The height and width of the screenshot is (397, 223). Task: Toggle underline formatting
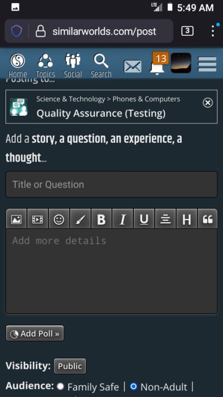point(144,219)
